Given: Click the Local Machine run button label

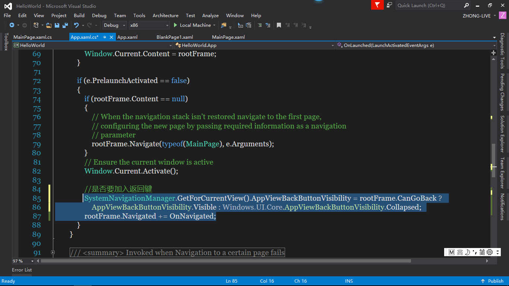Looking at the screenshot, I should (195, 25).
